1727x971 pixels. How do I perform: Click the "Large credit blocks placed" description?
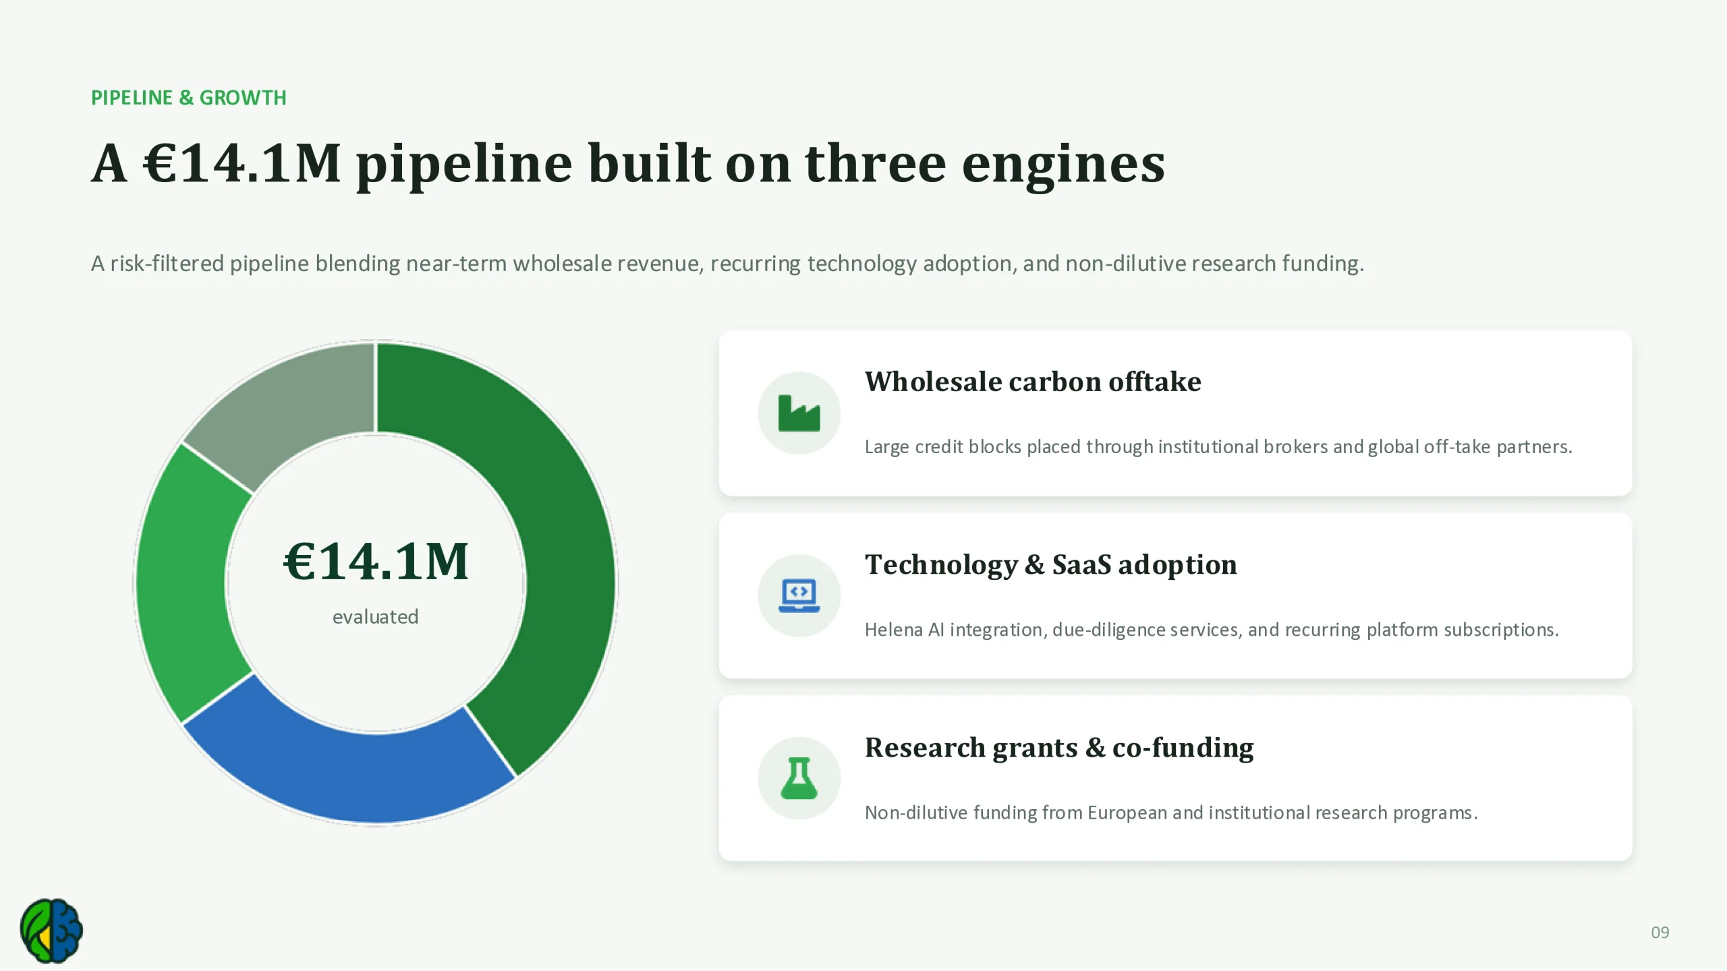coord(1218,446)
